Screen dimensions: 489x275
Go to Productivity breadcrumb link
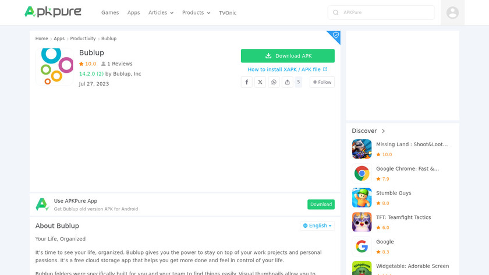click(x=83, y=38)
